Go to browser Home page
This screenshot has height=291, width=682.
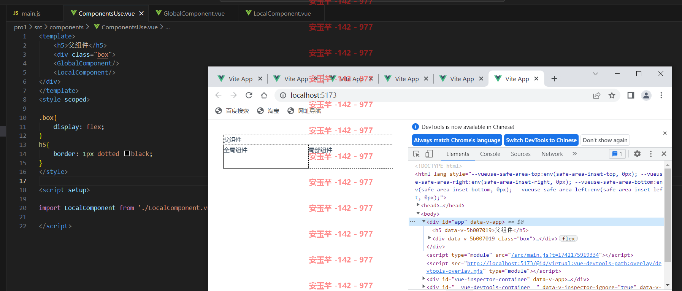[x=264, y=95]
